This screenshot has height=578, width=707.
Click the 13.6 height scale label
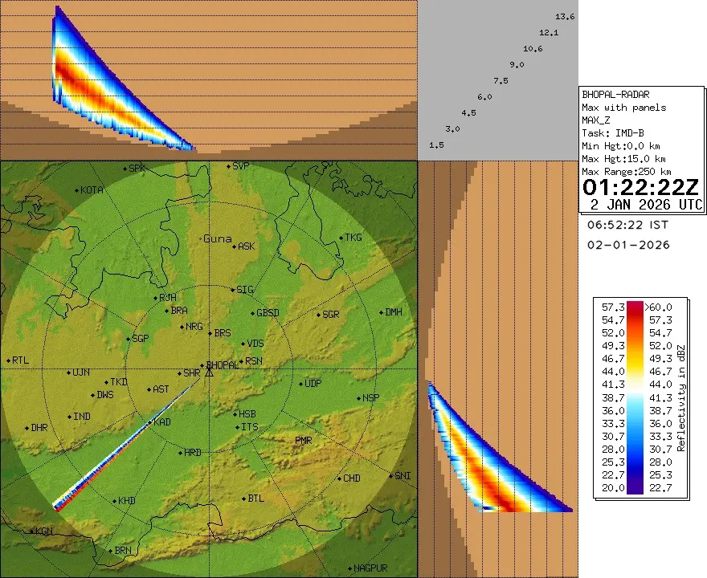pyautogui.click(x=565, y=17)
